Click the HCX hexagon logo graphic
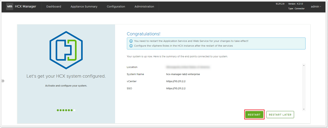This screenshot has height=128, width=328. 66,50
